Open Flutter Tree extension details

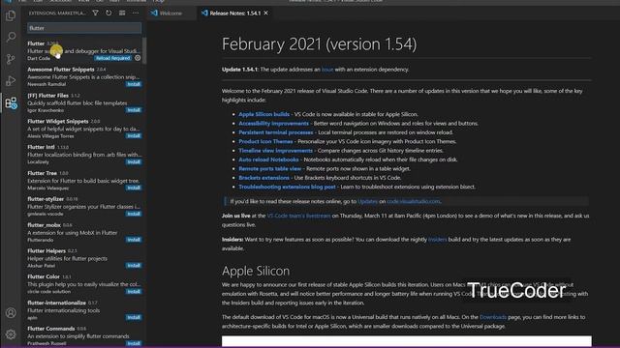tap(83, 181)
